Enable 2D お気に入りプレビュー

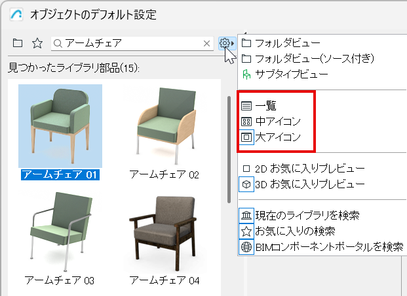pyautogui.click(x=303, y=169)
